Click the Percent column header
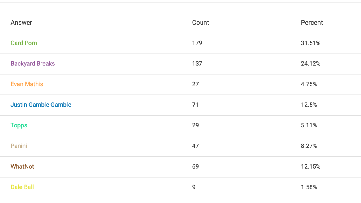Viewport: 361px width, 203px height. (312, 23)
